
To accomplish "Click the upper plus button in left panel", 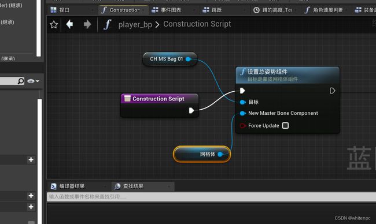I will [x=31, y=159].
